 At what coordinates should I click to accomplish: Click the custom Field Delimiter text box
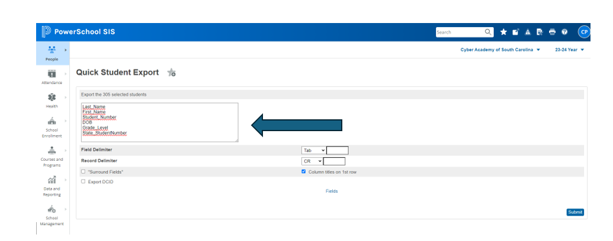338,150
